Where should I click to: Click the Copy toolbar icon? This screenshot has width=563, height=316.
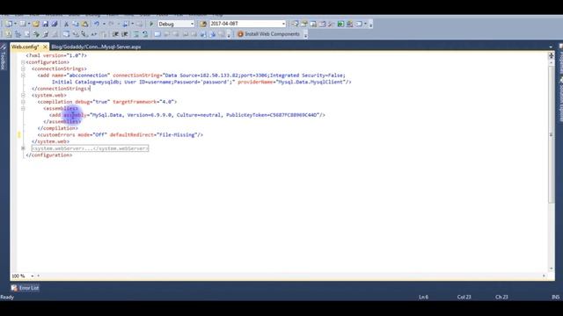pyautogui.click(x=76, y=24)
